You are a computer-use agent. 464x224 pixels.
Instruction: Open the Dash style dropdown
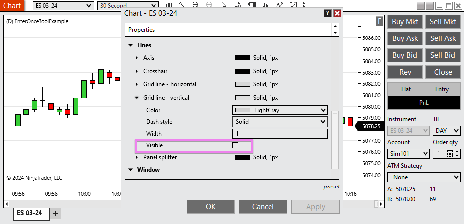point(279,122)
